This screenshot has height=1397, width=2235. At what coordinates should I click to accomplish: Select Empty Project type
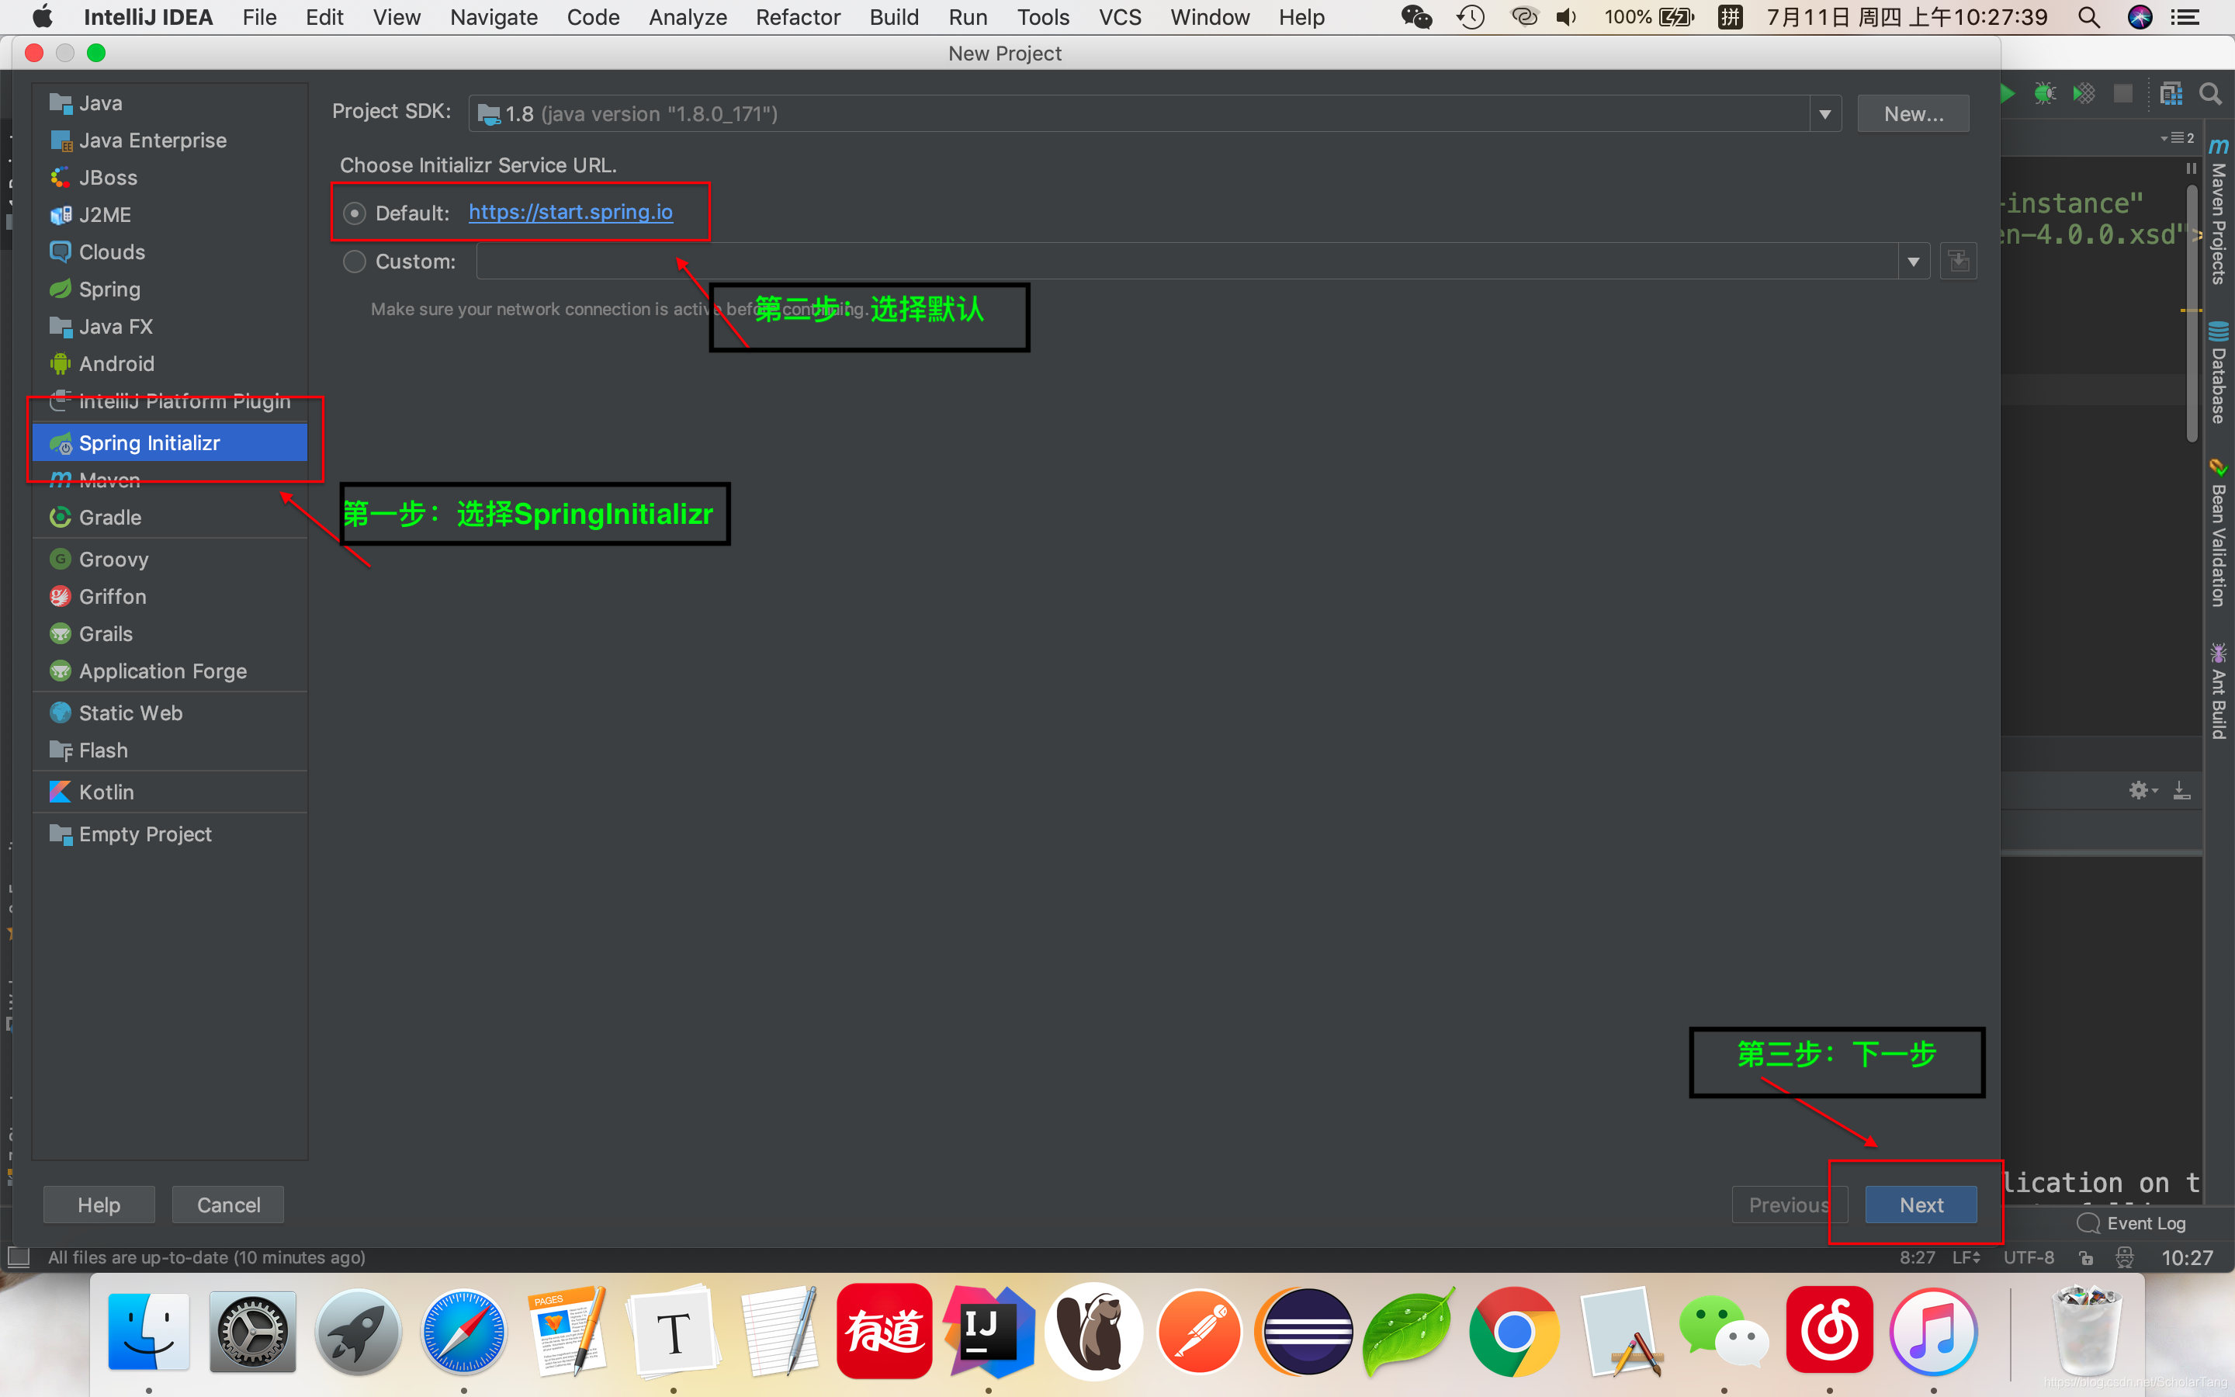click(170, 834)
